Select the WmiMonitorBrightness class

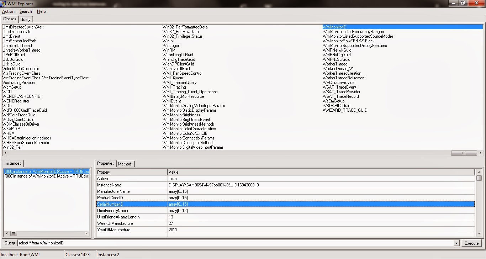(181, 115)
